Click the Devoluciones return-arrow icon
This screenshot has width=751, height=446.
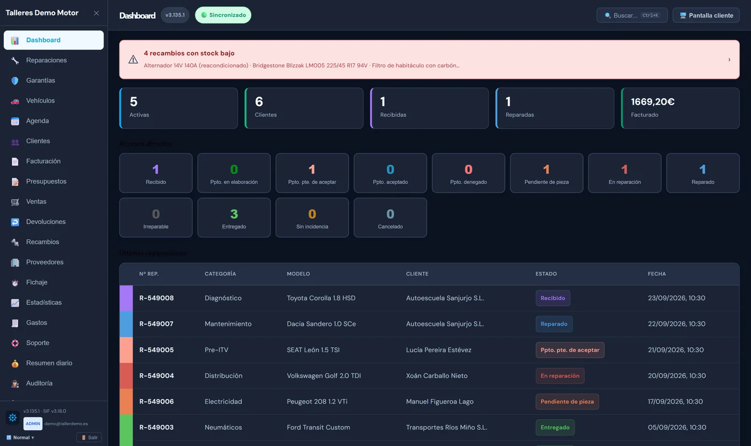pyautogui.click(x=15, y=222)
